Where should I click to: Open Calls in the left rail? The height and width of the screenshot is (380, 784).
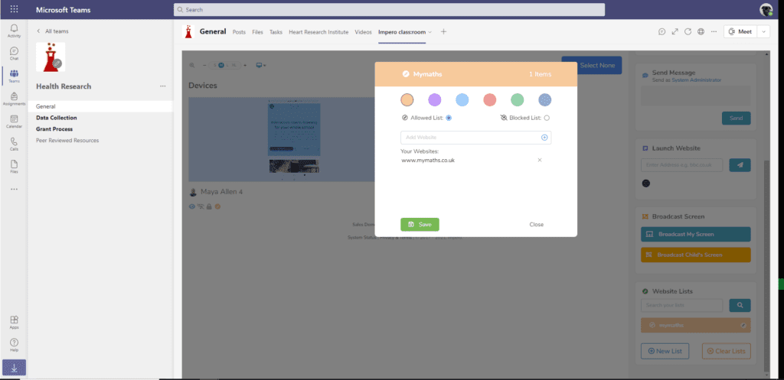[x=14, y=144]
